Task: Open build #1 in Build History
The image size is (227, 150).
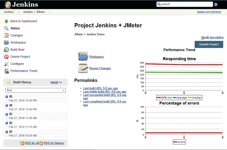Action: [x=11, y=132]
